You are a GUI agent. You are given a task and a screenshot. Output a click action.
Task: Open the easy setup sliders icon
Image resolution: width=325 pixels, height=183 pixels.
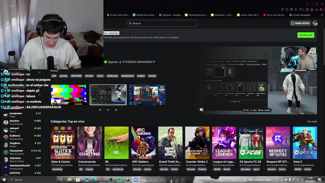[x=321, y=9]
